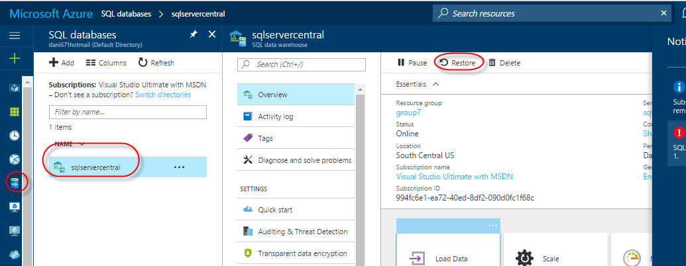Open the group7 resource group link
The width and height of the screenshot is (686, 266).
point(408,112)
